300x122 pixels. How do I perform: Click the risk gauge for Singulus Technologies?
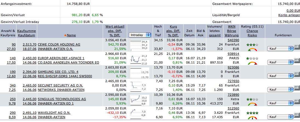coord(252,104)
